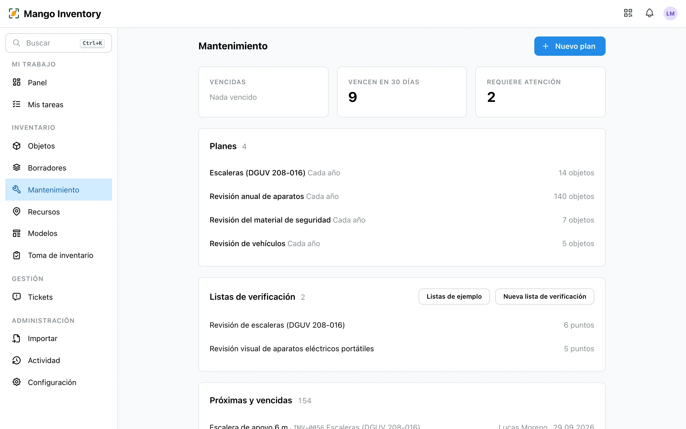Screen dimensions: 686x429
Task: Click the Tickets alert bubble icon
Action: pyautogui.click(x=17, y=297)
